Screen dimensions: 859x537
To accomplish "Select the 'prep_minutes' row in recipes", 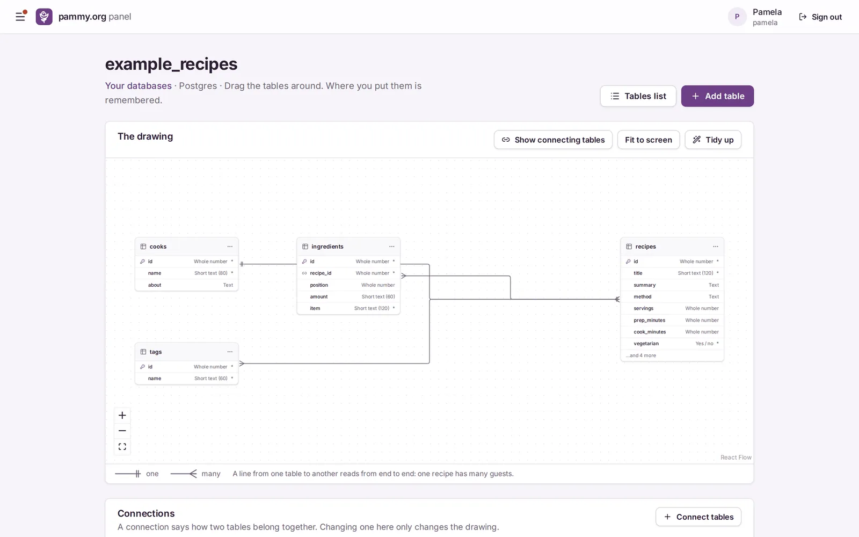I will pos(672,320).
